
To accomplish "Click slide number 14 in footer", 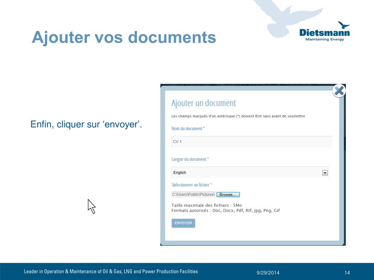I will coord(347,273).
